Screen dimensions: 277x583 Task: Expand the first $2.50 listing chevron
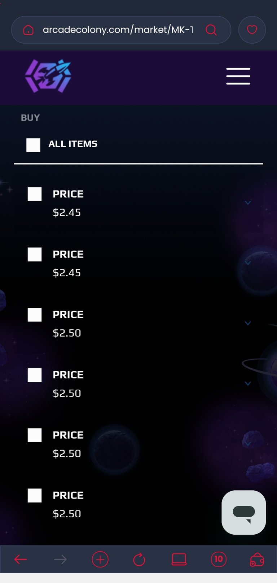pyautogui.click(x=248, y=323)
